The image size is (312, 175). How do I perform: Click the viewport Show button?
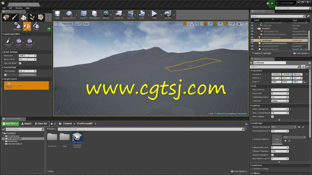[x=86, y=24]
